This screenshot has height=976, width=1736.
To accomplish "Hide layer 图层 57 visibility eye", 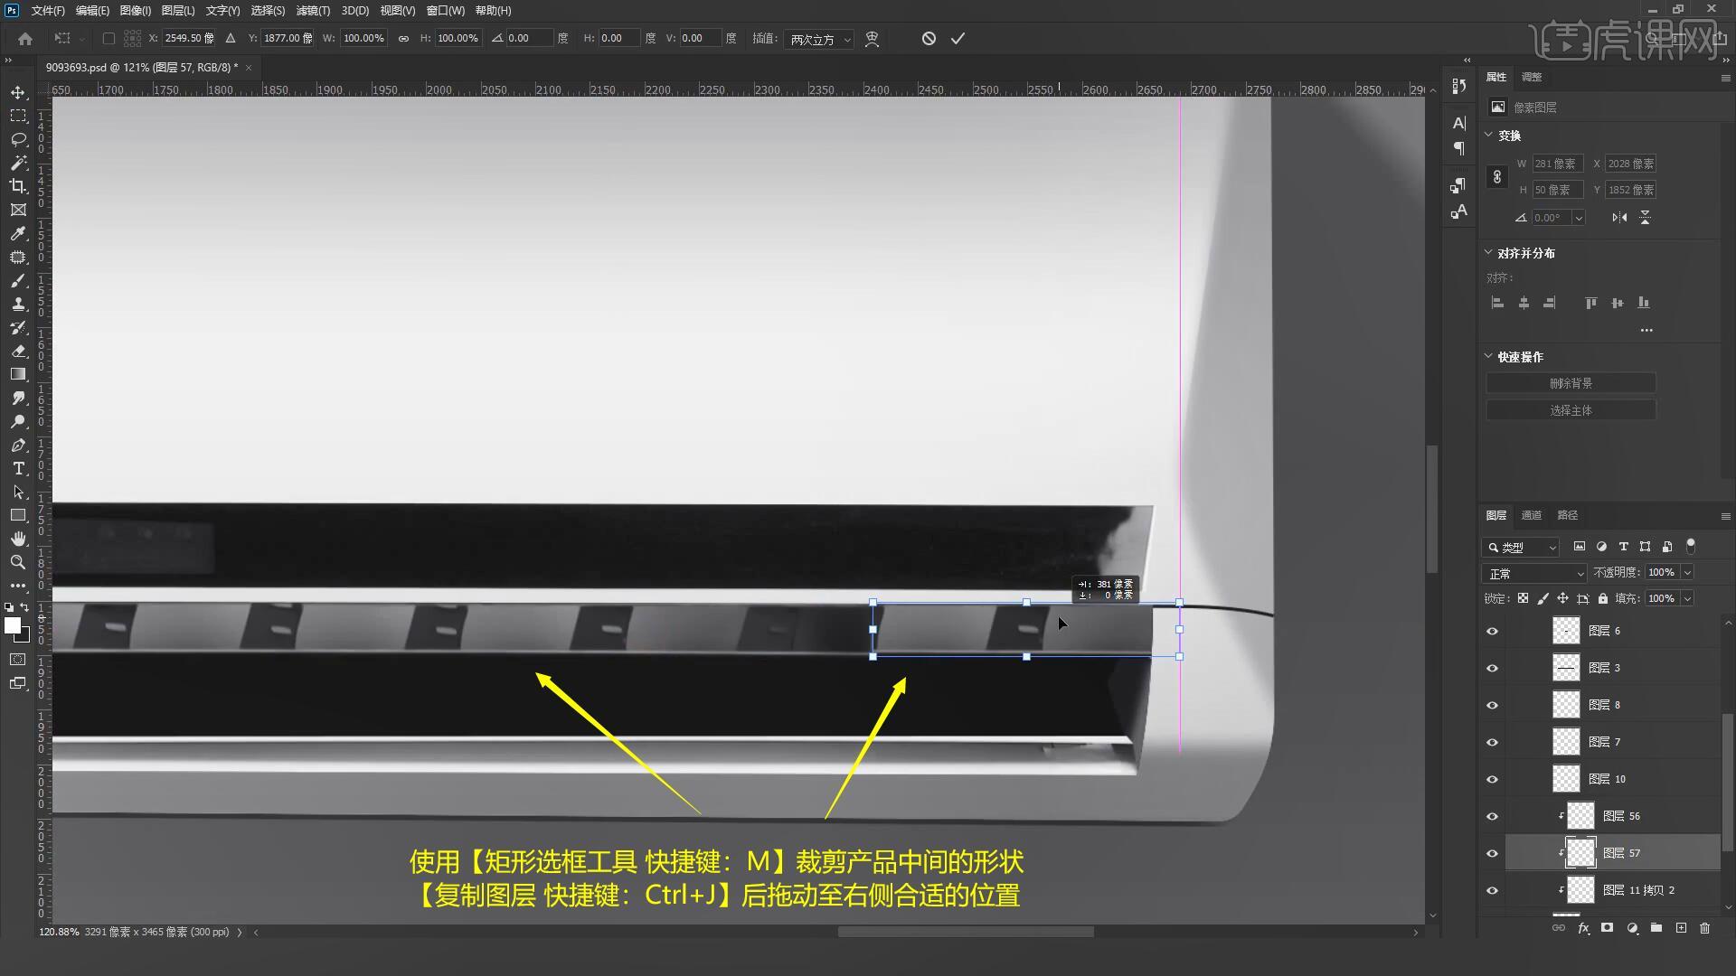I will tap(1492, 853).
